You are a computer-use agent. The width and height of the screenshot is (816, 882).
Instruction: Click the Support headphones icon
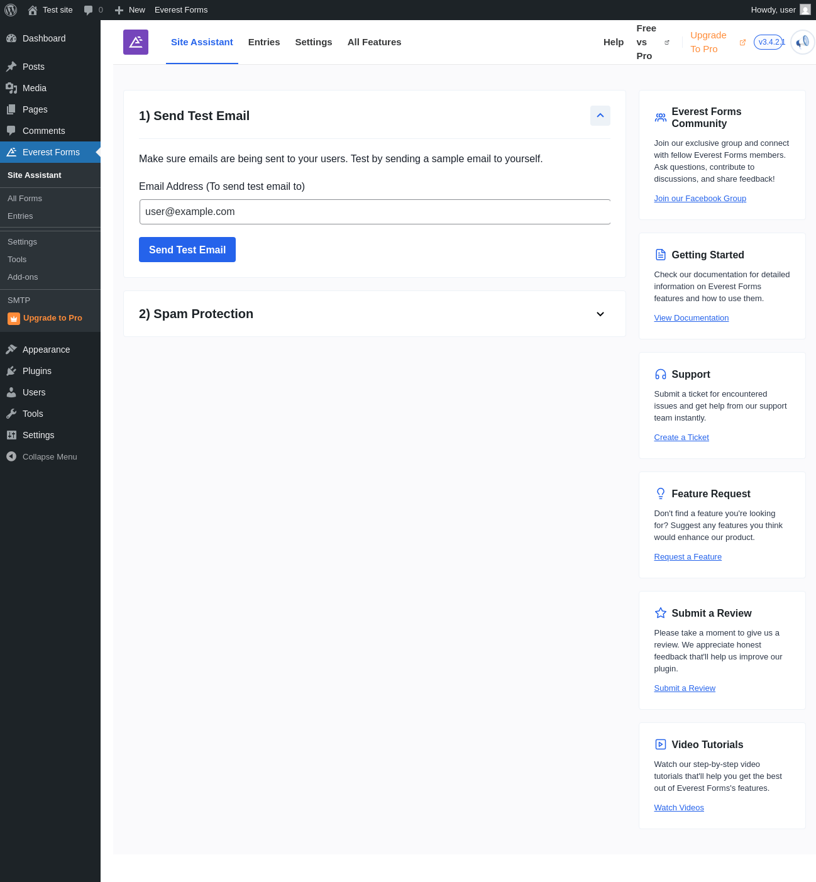coord(661,374)
